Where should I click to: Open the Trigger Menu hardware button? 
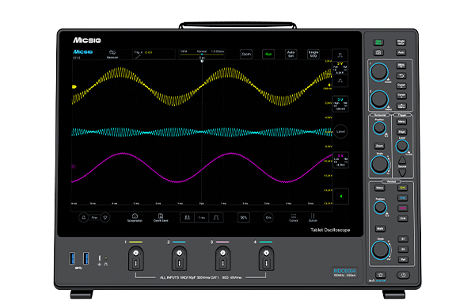click(401, 122)
